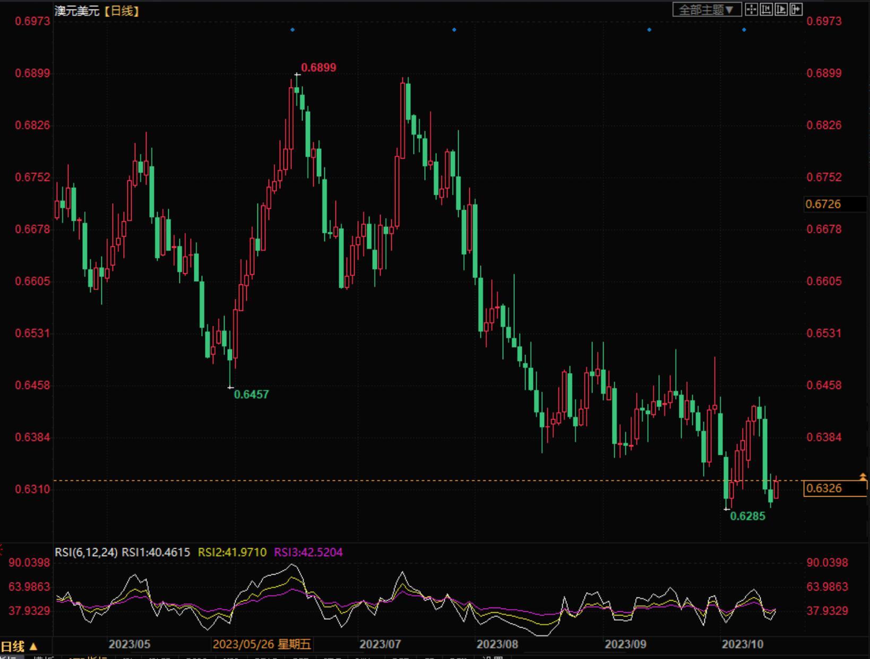Screen dimensions: 870x659
Task: Click the RSI(6,12,24) indicator name
Action: pyautogui.click(x=86, y=552)
